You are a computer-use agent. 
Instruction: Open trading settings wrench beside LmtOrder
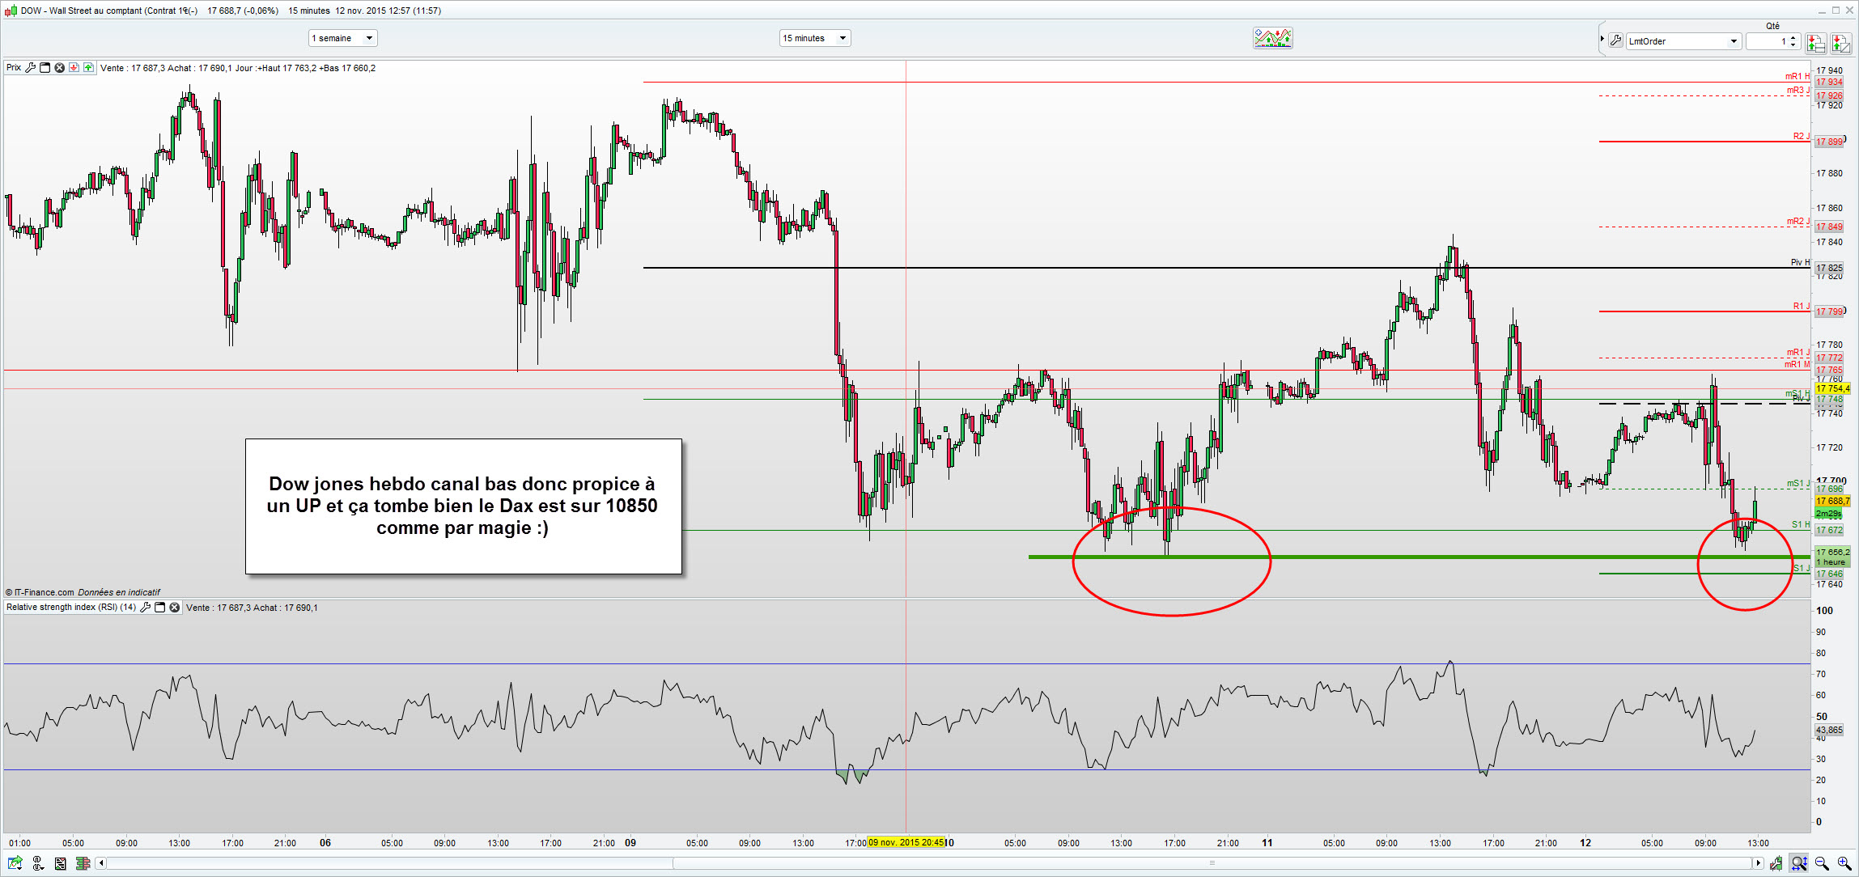click(x=1615, y=40)
